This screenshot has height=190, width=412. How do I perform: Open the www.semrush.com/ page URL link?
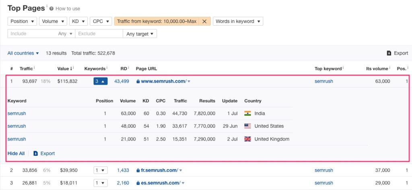click(164, 82)
